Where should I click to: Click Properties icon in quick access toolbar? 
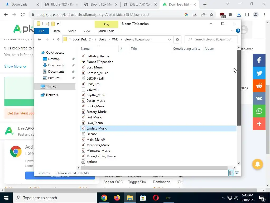click(47, 24)
